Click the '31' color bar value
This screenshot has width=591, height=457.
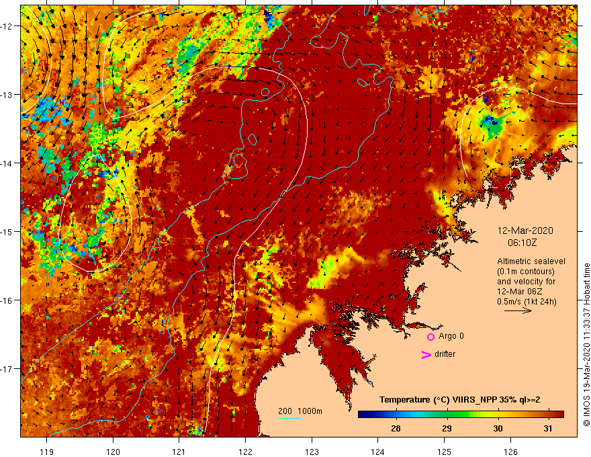coord(548,428)
